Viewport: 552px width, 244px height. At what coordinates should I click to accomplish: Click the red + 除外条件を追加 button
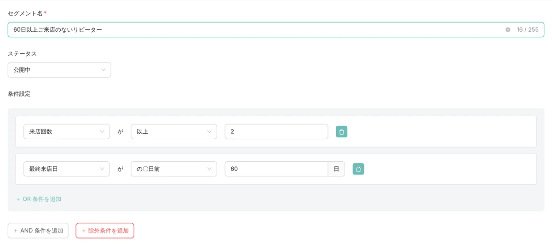(105, 231)
